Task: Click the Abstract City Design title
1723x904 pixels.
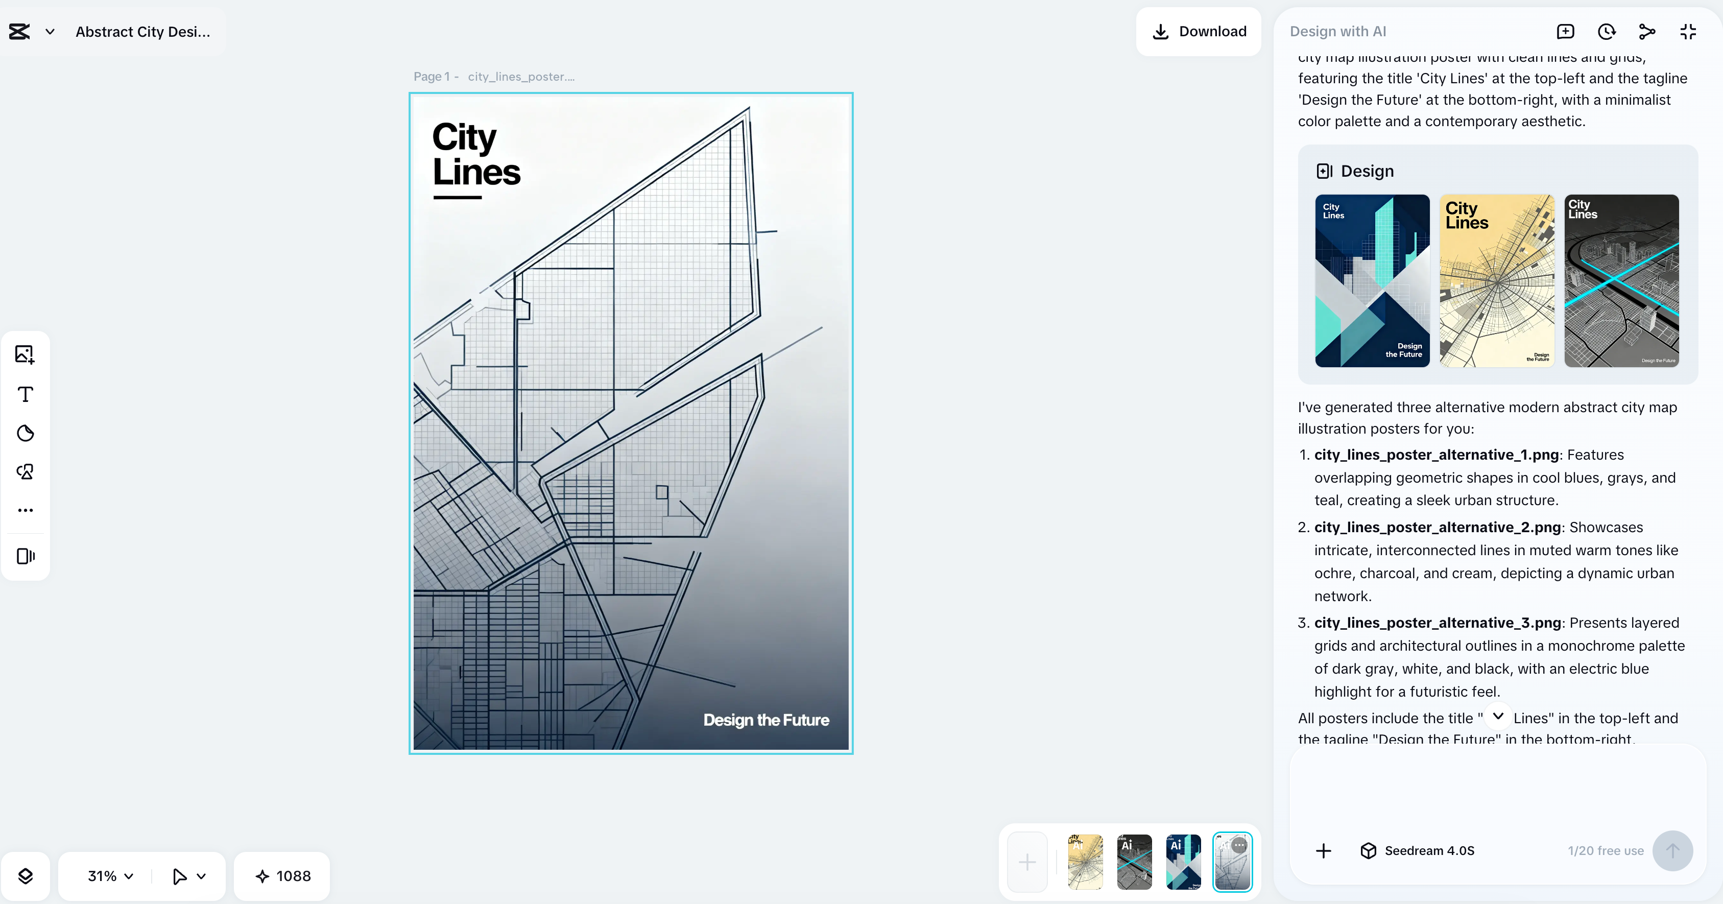Action: coord(142,31)
